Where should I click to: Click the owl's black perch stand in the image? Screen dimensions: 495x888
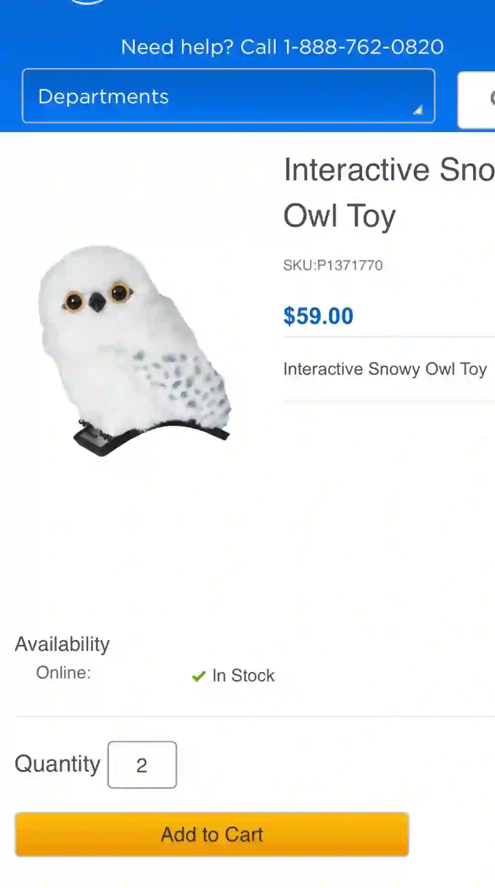point(151,438)
